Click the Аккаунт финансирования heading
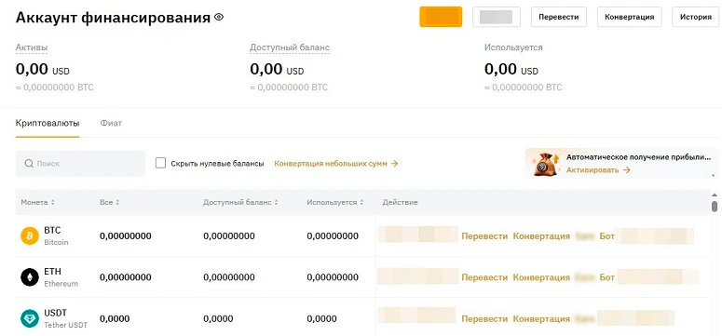Screen dimensions: 722x336 (x=114, y=18)
